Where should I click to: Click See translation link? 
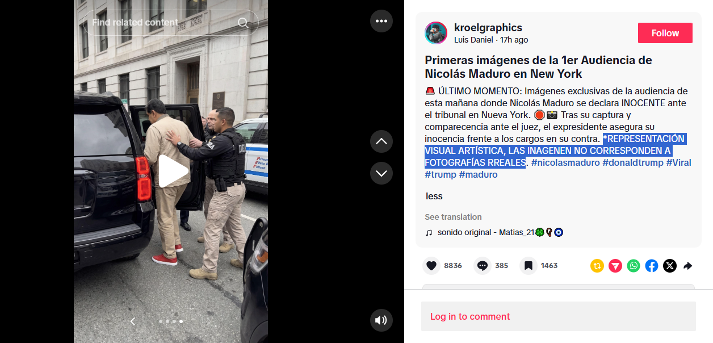[453, 217]
